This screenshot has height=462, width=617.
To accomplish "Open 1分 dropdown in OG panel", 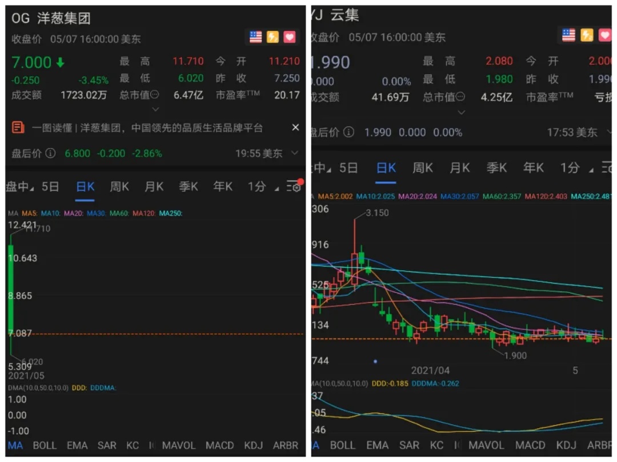I will pos(263,187).
